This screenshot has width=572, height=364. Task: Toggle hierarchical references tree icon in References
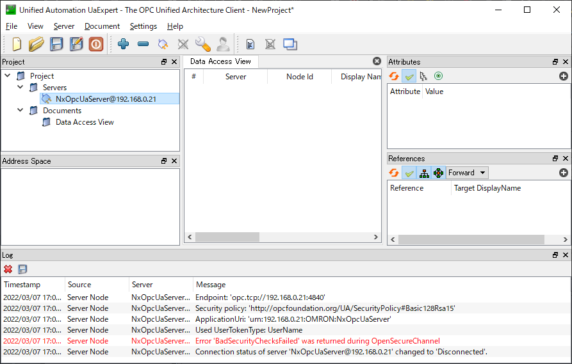point(424,173)
